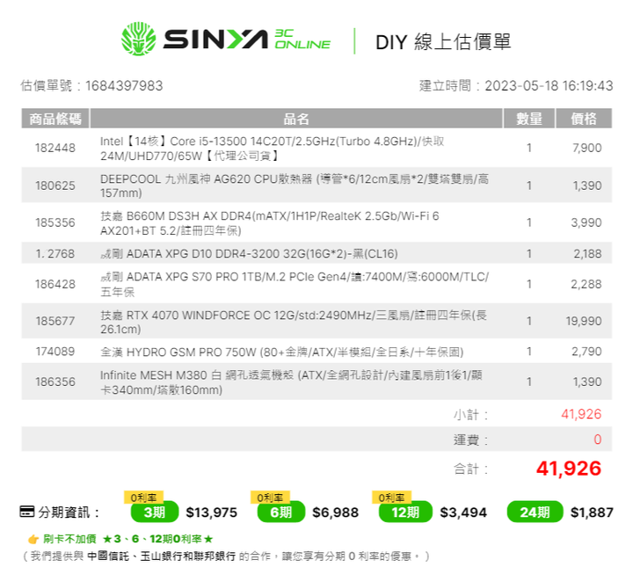Click the 3-period amount $13,975
This screenshot has height=582, width=633.
point(212,513)
